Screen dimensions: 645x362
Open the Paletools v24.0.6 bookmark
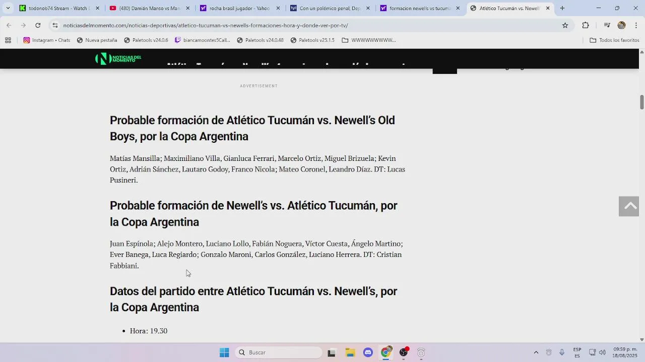[x=146, y=40]
